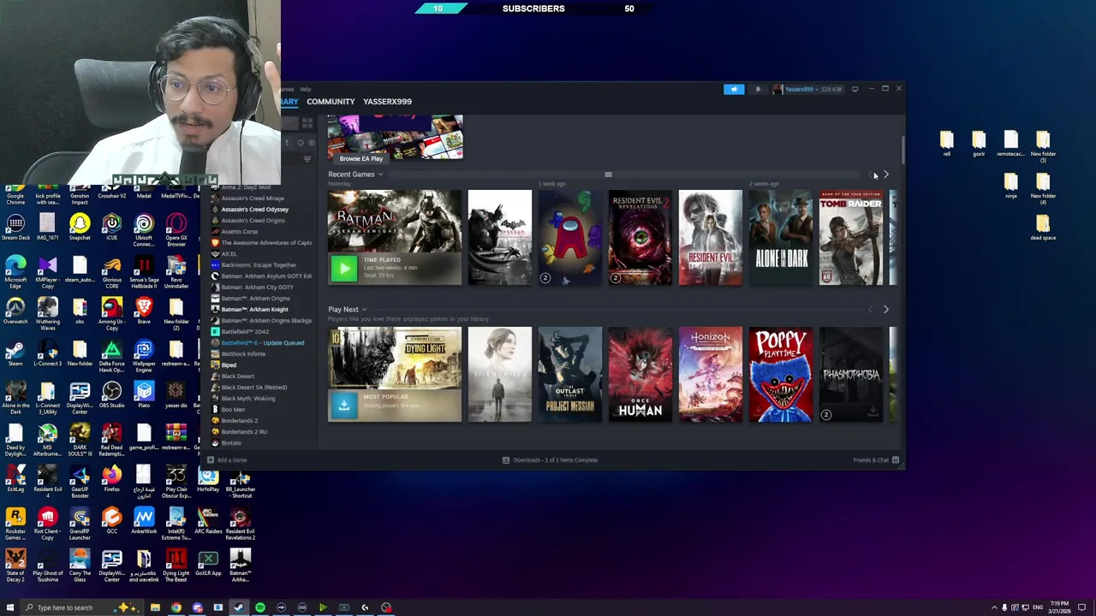The width and height of the screenshot is (1096, 616).
Task: Open the Tomb Raider cover
Action: click(851, 238)
